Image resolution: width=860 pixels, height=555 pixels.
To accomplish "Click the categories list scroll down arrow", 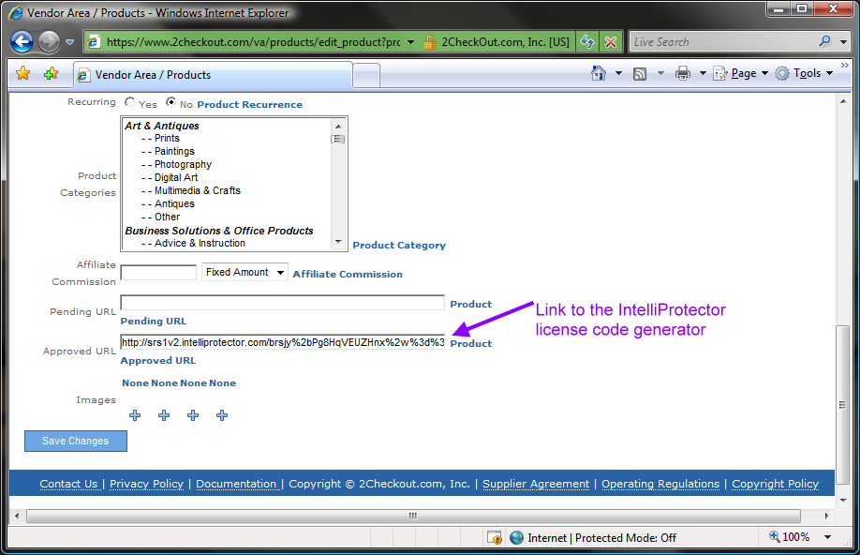I will [x=338, y=242].
